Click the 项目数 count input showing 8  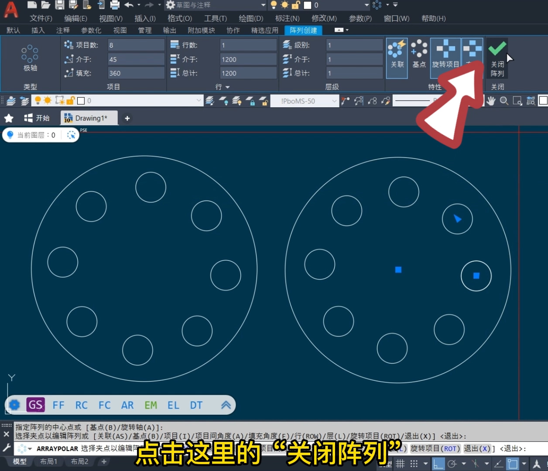(x=136, y=44)
